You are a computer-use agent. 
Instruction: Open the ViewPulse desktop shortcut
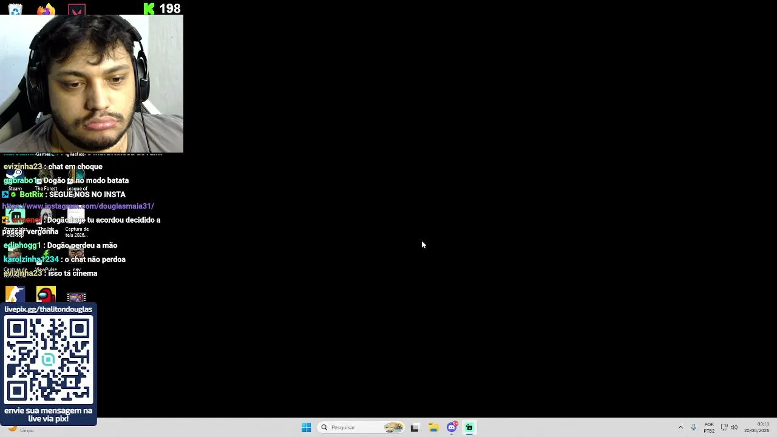tap(46, 260)
